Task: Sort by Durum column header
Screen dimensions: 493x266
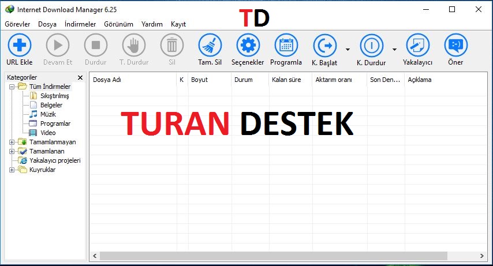Action: coord(251,80)
